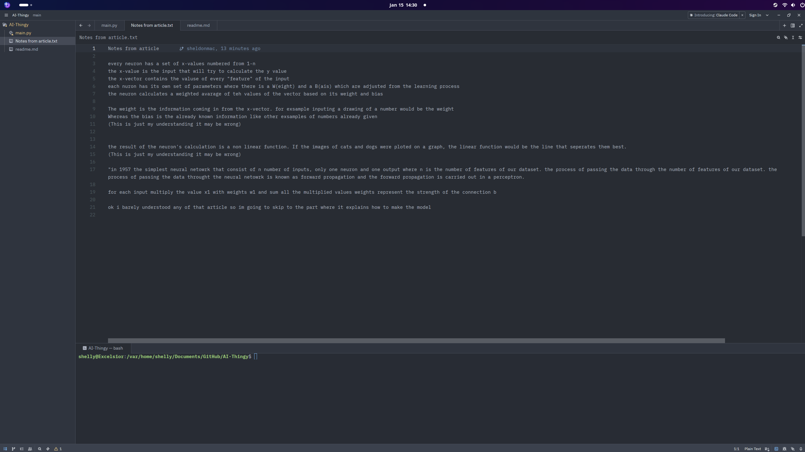Open the git panel from status bar

point(13,449)
